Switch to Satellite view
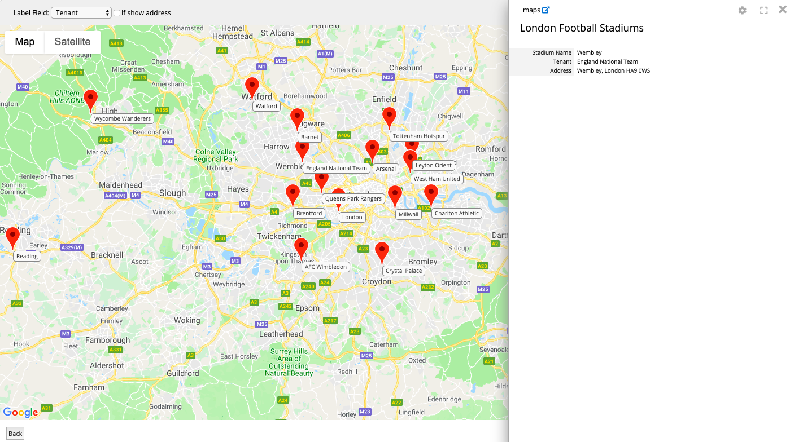Image resolution: width=790 pixels, height=442 pixels. pyautogui.click(x=72, y=42)
